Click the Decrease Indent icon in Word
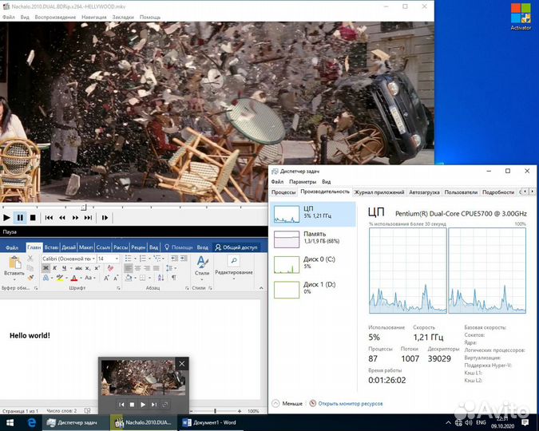 pos(174,258)
